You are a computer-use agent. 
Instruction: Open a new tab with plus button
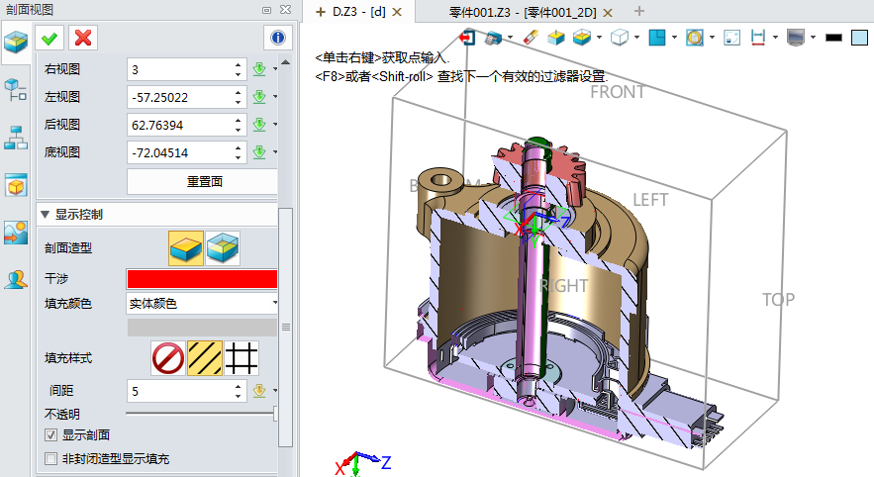click(x=638, y=12)
